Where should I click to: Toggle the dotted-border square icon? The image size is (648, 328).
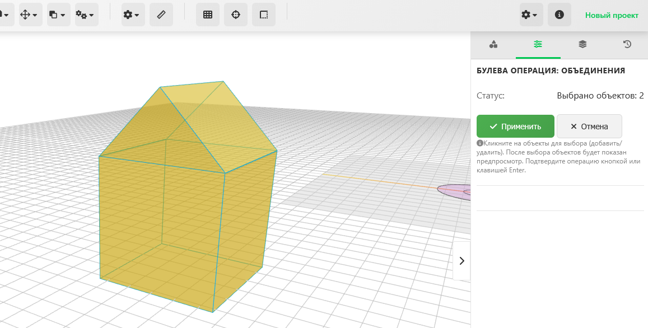(264, 15)
